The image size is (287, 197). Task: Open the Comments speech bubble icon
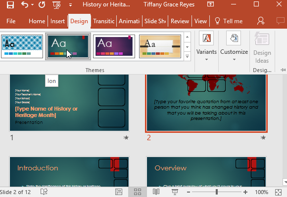(280, 21)
